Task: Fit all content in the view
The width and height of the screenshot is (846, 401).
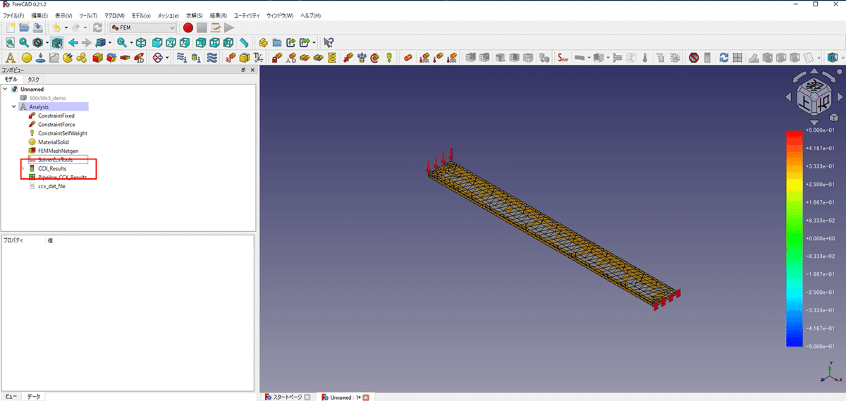Action: click(10, 42)
